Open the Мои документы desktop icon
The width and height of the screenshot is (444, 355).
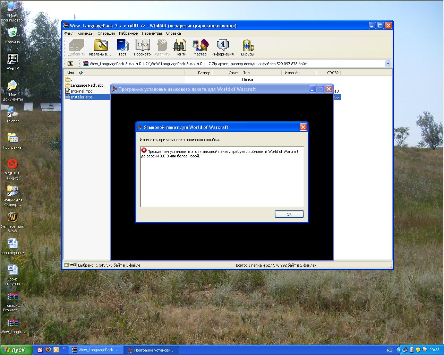(x=13, y=90)
